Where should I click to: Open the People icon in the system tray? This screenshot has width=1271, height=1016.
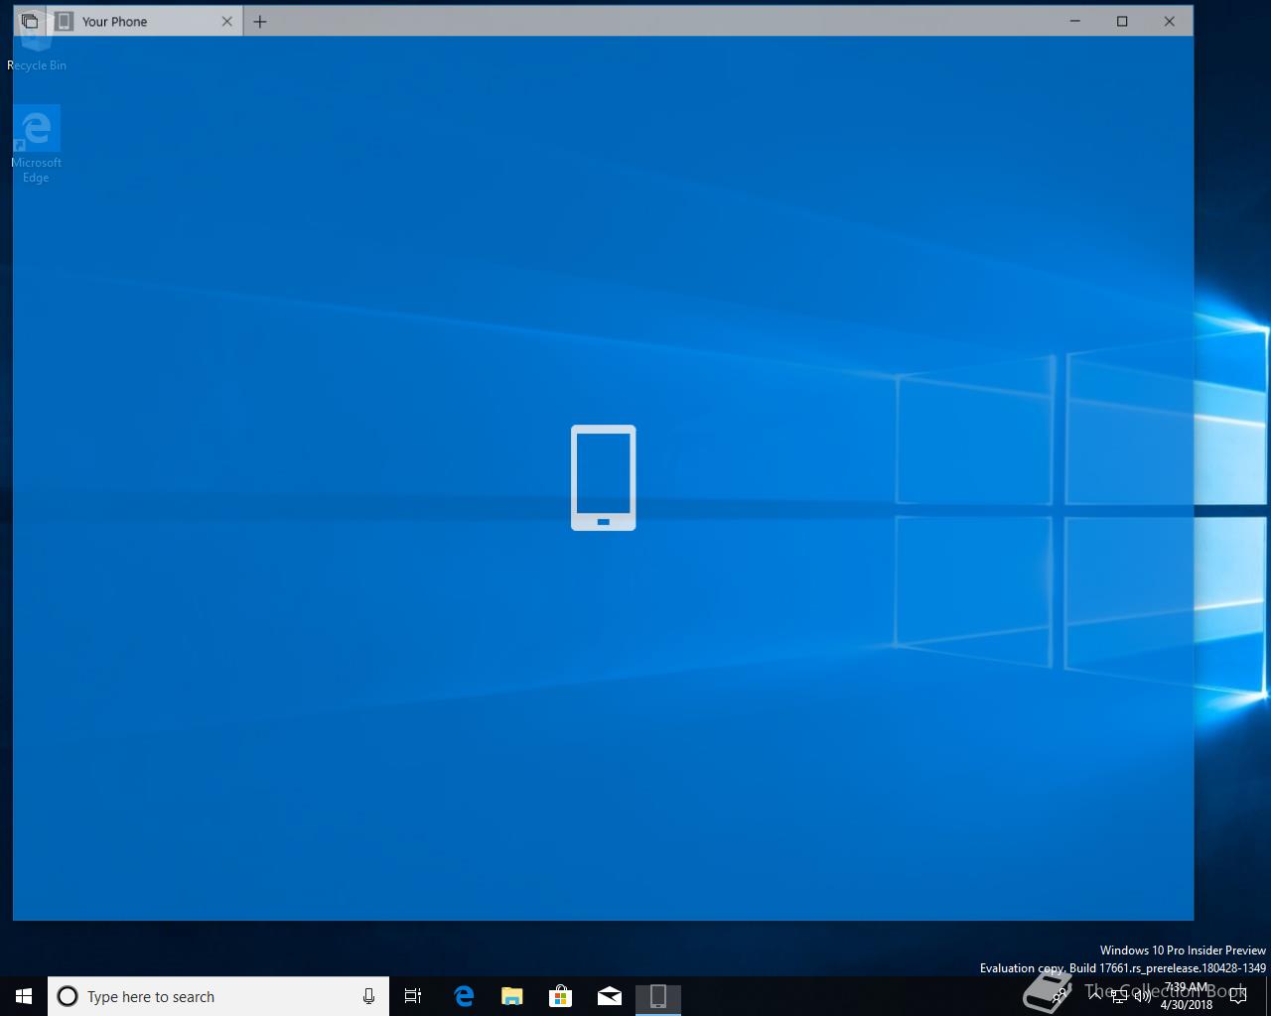click(1060, 996)
